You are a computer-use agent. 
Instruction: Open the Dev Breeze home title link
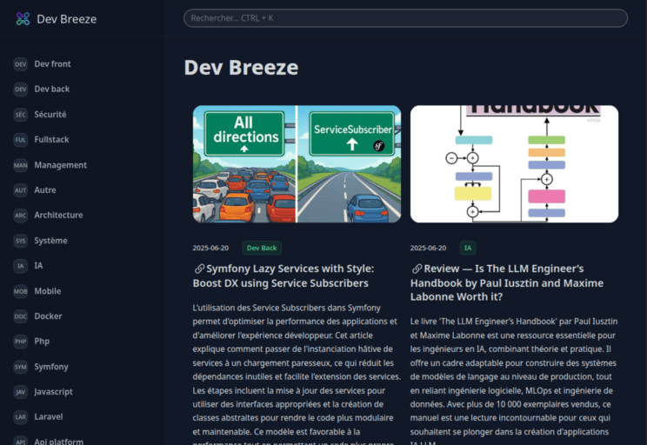(66, 19)
